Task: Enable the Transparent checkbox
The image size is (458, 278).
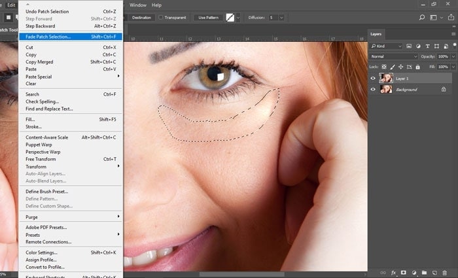Action: click(x=161, y=18)
